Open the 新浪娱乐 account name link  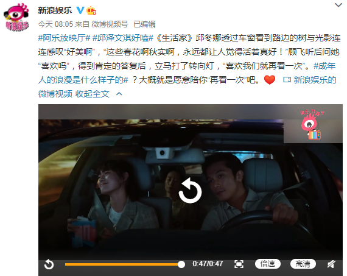[x=55, y=10]
